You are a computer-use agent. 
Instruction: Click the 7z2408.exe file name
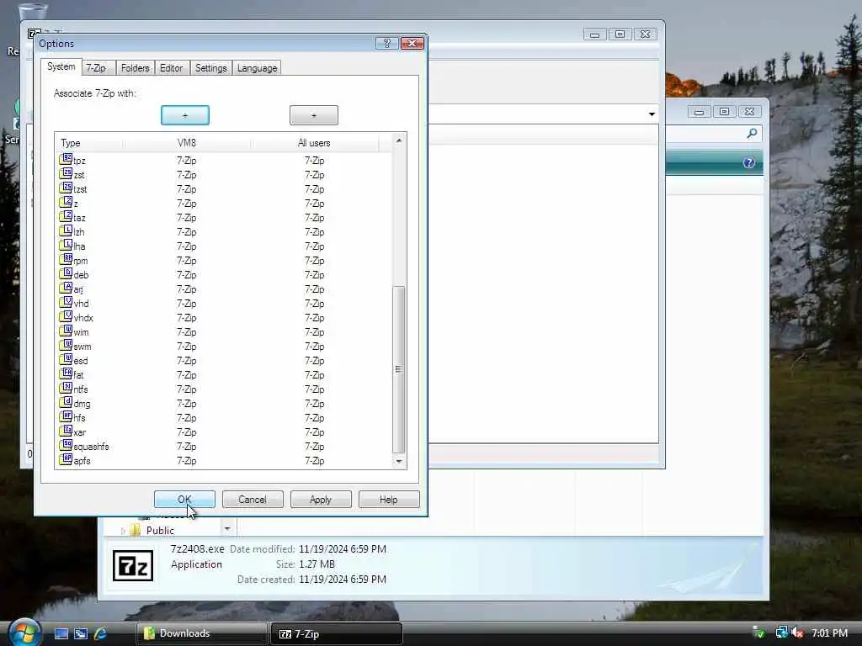(197, 548)
